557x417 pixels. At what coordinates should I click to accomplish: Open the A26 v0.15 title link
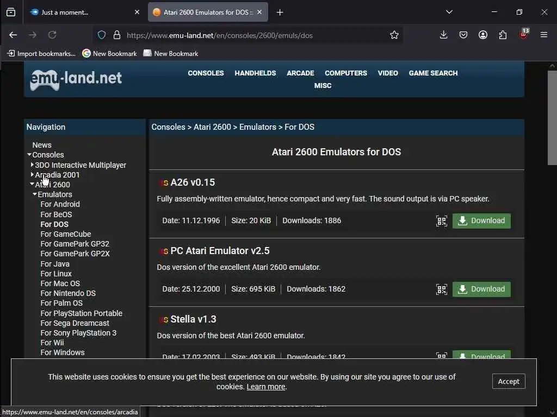193,182
